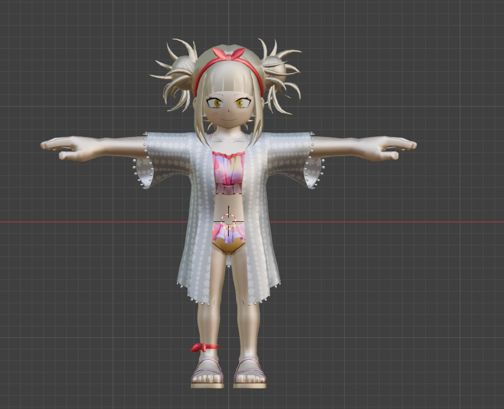
Task: Click the sandal on the foot without ribbon
Action: coord(250,373)
